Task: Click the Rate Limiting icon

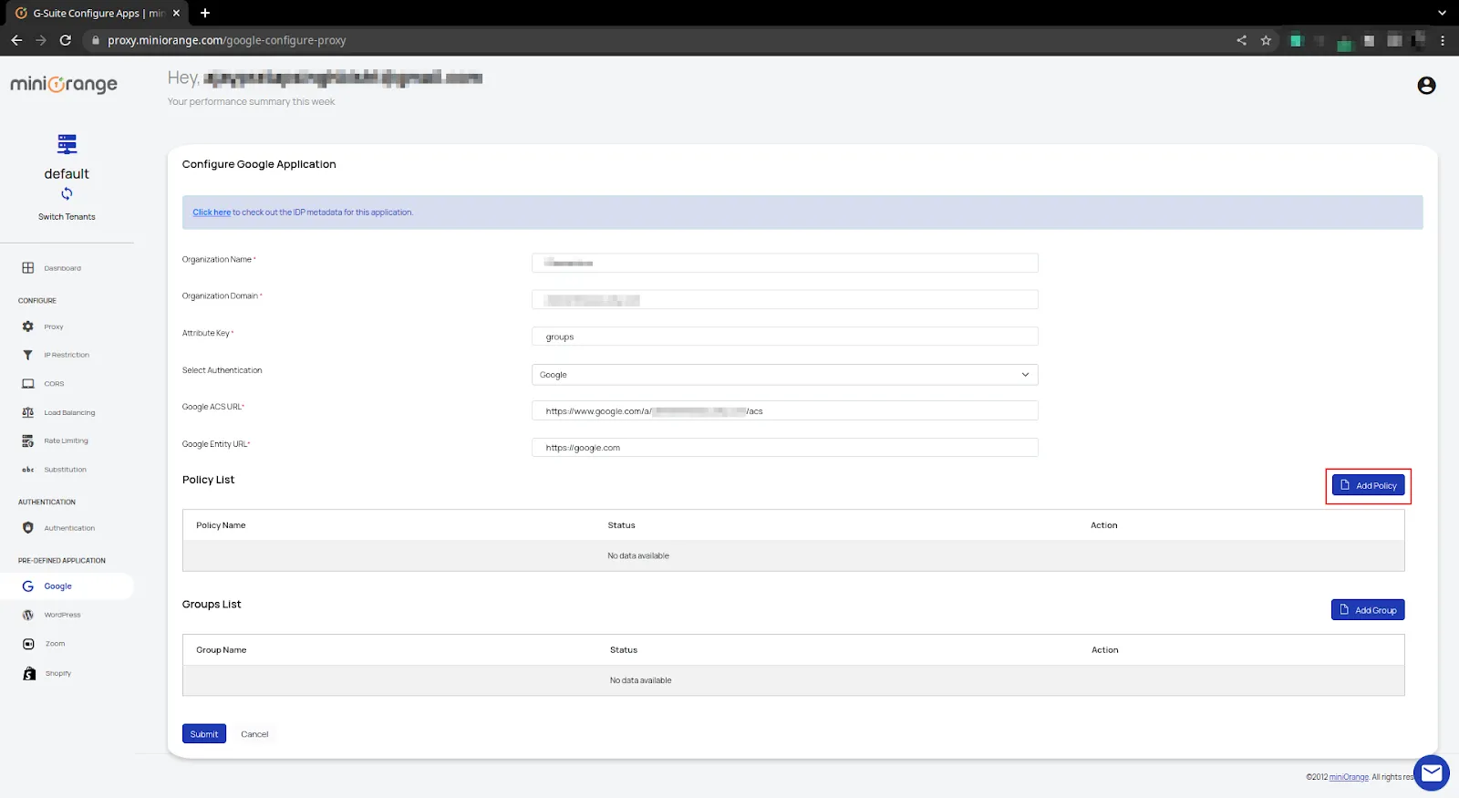Action: coord(28,441)
